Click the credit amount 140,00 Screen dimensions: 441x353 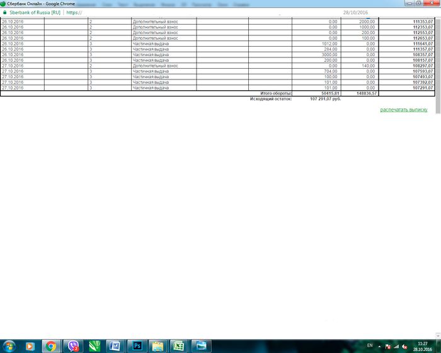pyautogui.click(x=368, y=66)
